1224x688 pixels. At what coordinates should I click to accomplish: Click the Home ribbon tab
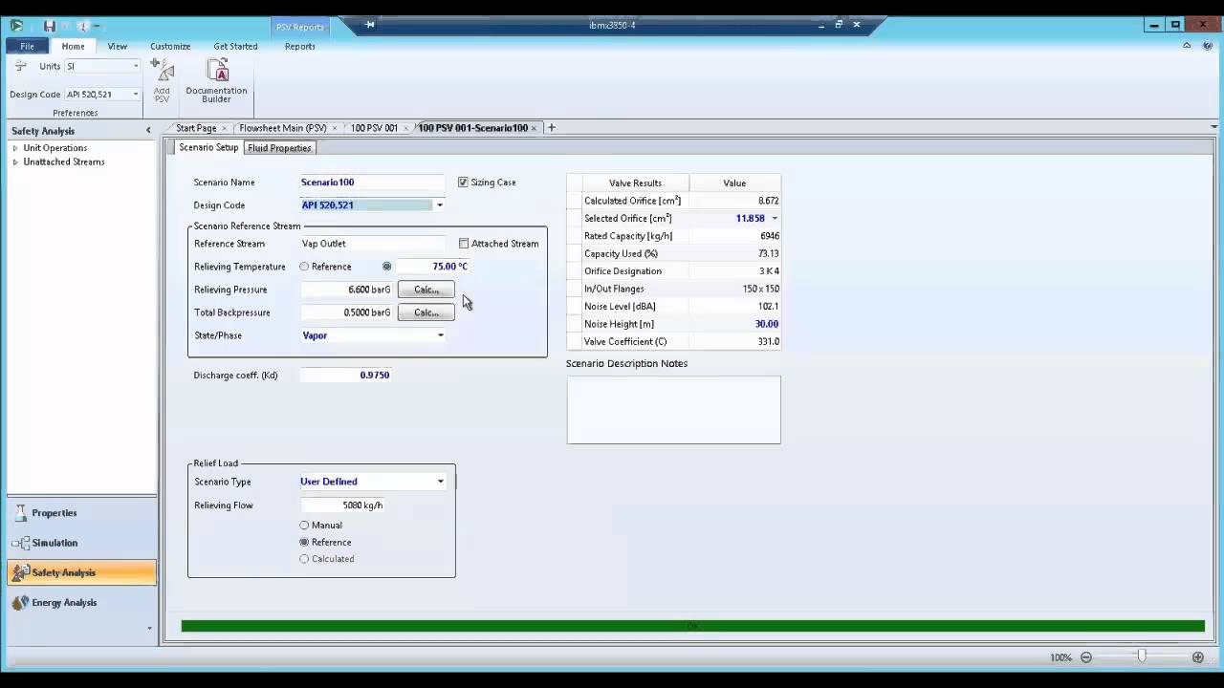73,46
